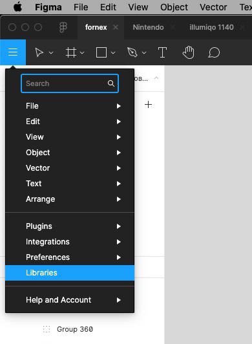This screenshot has width=252, height=344.
Task: Click the magnifier icon in Search
Action: [111, 83]
